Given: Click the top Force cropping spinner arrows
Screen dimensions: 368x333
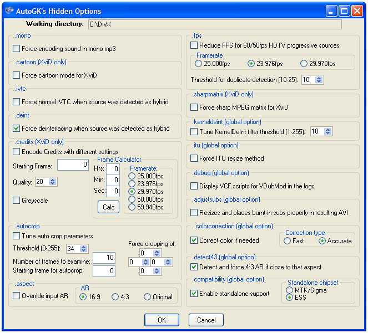Looking at the screenshot, I should coord(157,253).
